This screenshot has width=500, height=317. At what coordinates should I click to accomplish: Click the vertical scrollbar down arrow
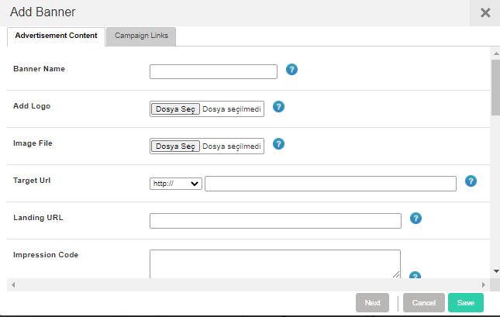tap(496, 271)
